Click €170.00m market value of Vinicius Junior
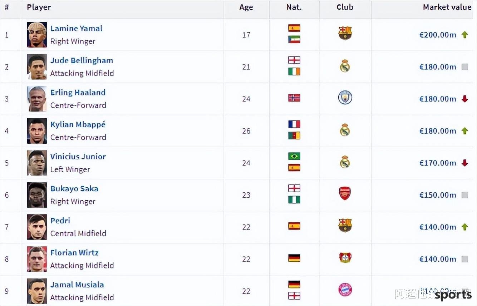 tap(438, 163)
